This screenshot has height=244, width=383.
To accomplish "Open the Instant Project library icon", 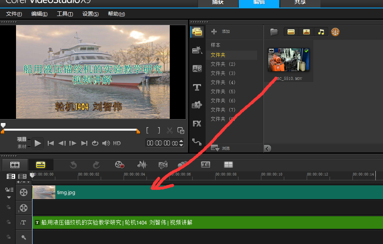I will coord(197,50).
